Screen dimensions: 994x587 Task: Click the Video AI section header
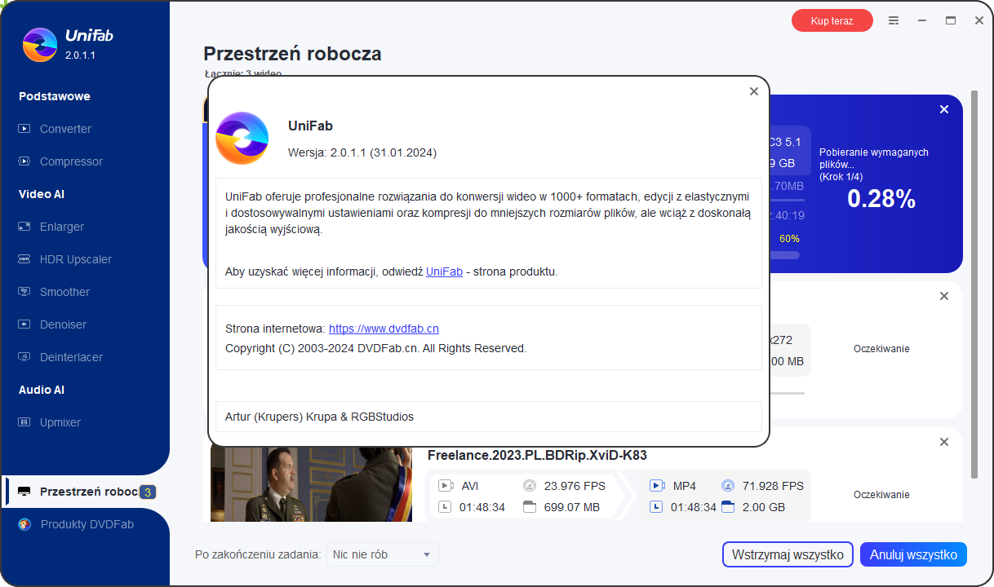(42, 194)
